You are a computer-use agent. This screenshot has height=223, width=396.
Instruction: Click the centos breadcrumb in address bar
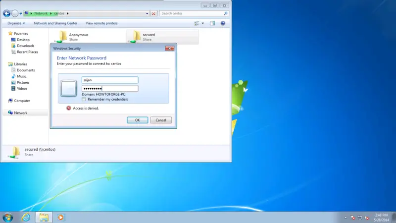[x=59, y=13]
